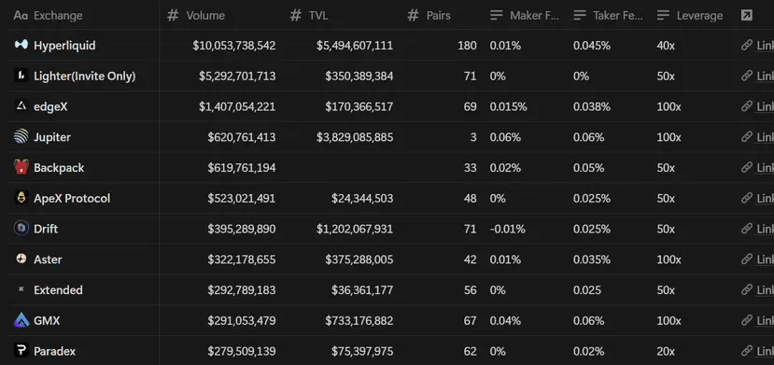774x365 pixels.
Task: Click the Paradex logo icon
Action: coord(21,351)
